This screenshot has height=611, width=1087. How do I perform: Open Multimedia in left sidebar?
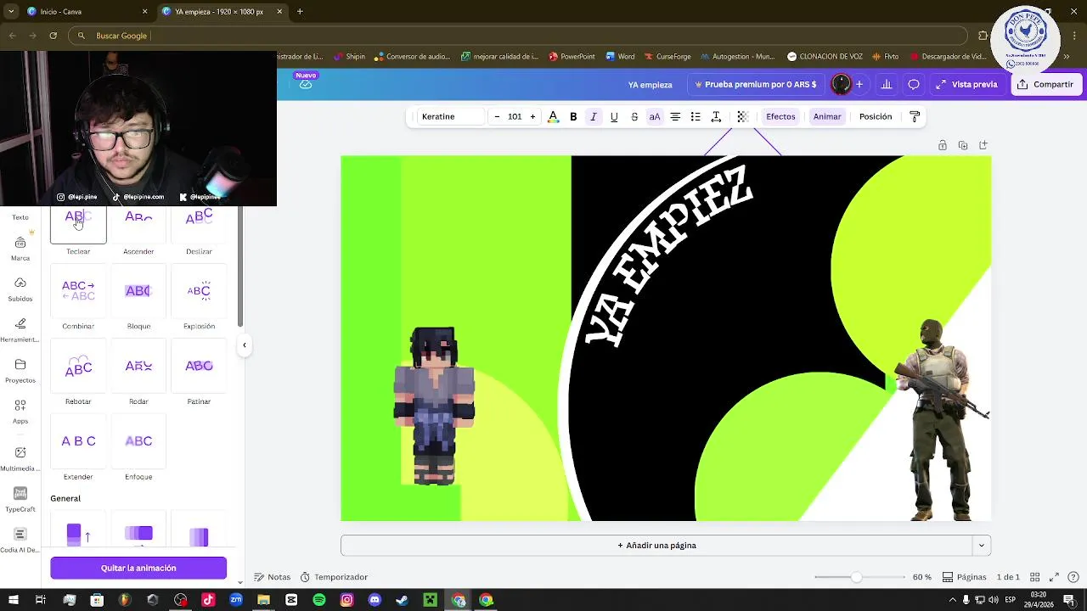[20, 459]
